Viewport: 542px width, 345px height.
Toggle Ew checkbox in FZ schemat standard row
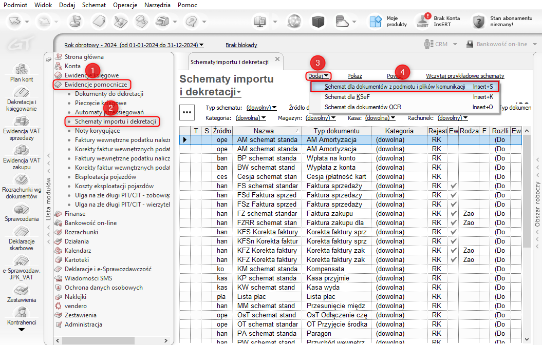click(x=454, y=213)
